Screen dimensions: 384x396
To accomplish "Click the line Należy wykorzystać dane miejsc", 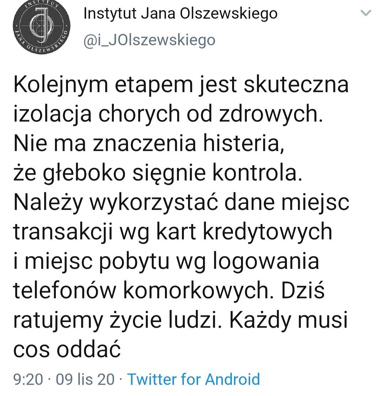I will pyautogui.click(x=181, y=203).
